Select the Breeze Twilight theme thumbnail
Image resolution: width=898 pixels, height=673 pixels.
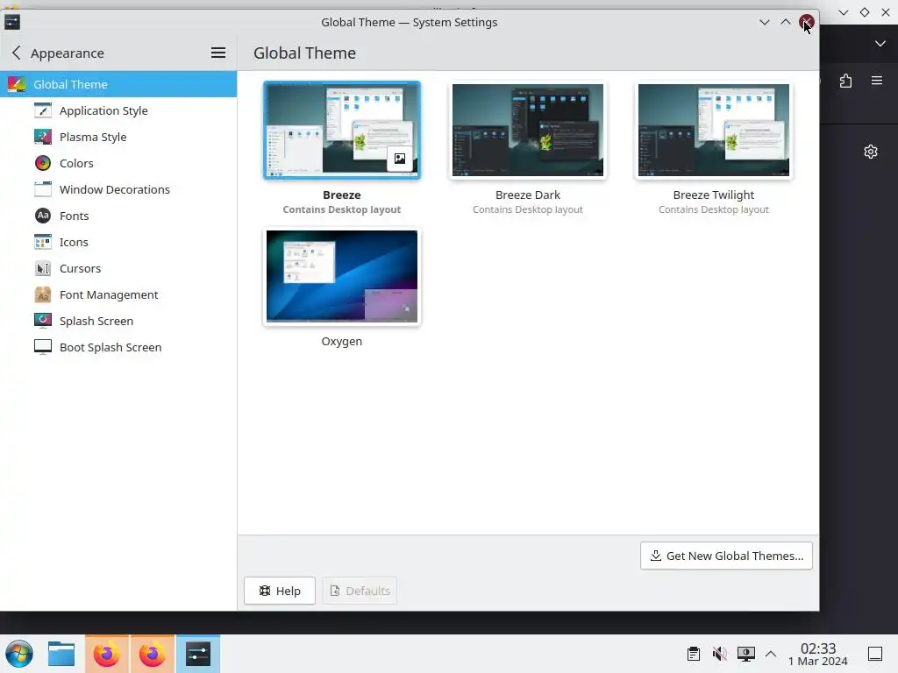pyautogui.click(x=714, y=130)
